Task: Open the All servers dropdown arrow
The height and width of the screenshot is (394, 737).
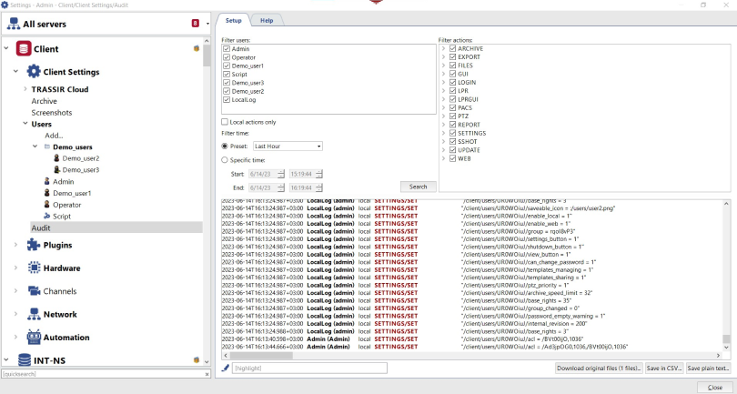Action: pos(207,24)
